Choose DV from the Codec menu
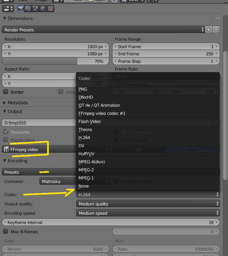 click(148, 146)
